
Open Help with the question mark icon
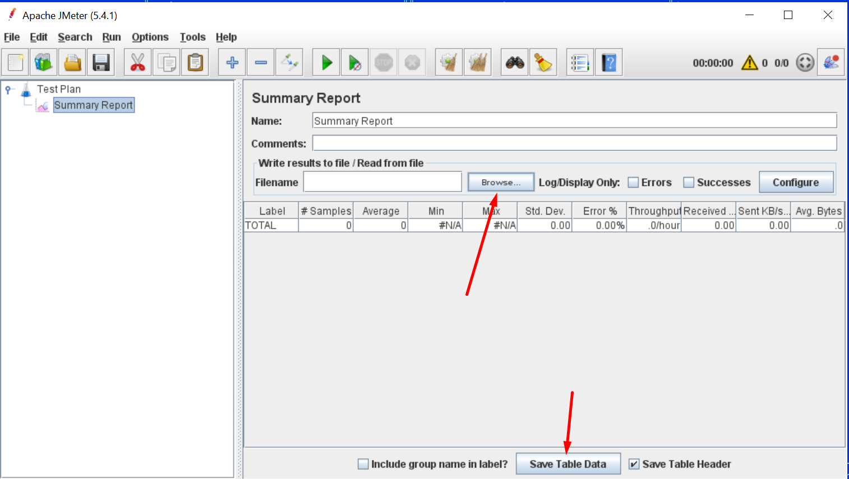609,62
